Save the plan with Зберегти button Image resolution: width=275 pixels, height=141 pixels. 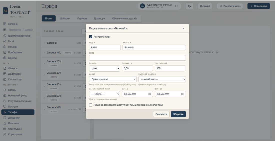click(178, 114)
